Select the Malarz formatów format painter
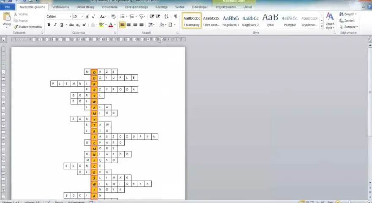The height and width of the screenshot is (203, 372). (x=28, y=27)
